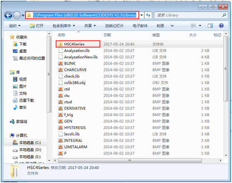Select the BLINK bitmap file icon
The image size is (232, 183).
click(60, 63)
